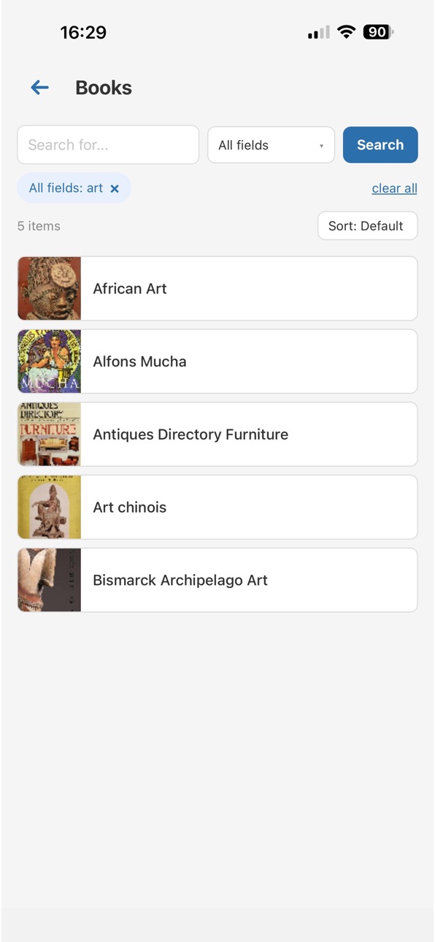Tap the cellular signal bars icon

pos(318,32)
